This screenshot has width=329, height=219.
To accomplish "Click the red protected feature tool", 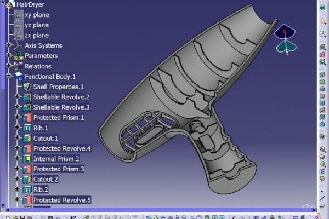I will click(322, 55).
